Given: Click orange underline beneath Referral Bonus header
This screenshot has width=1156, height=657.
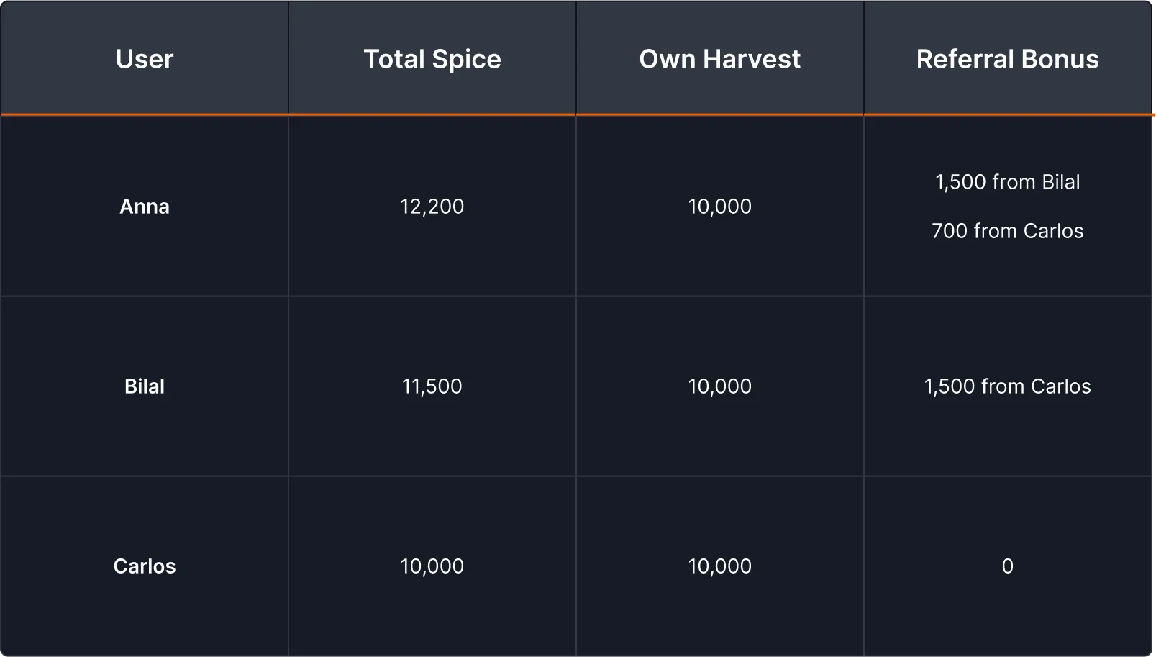Looking at the screenshot, I should (x=1007, y=114).
